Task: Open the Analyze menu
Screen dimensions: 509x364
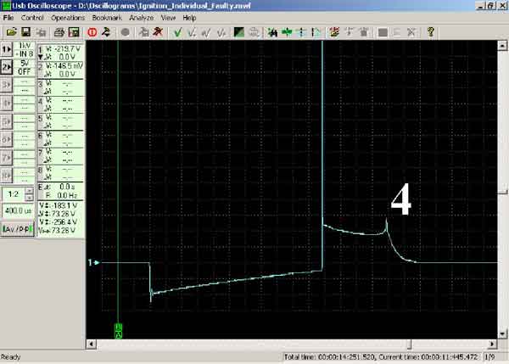Action: [x=142, y=18]
